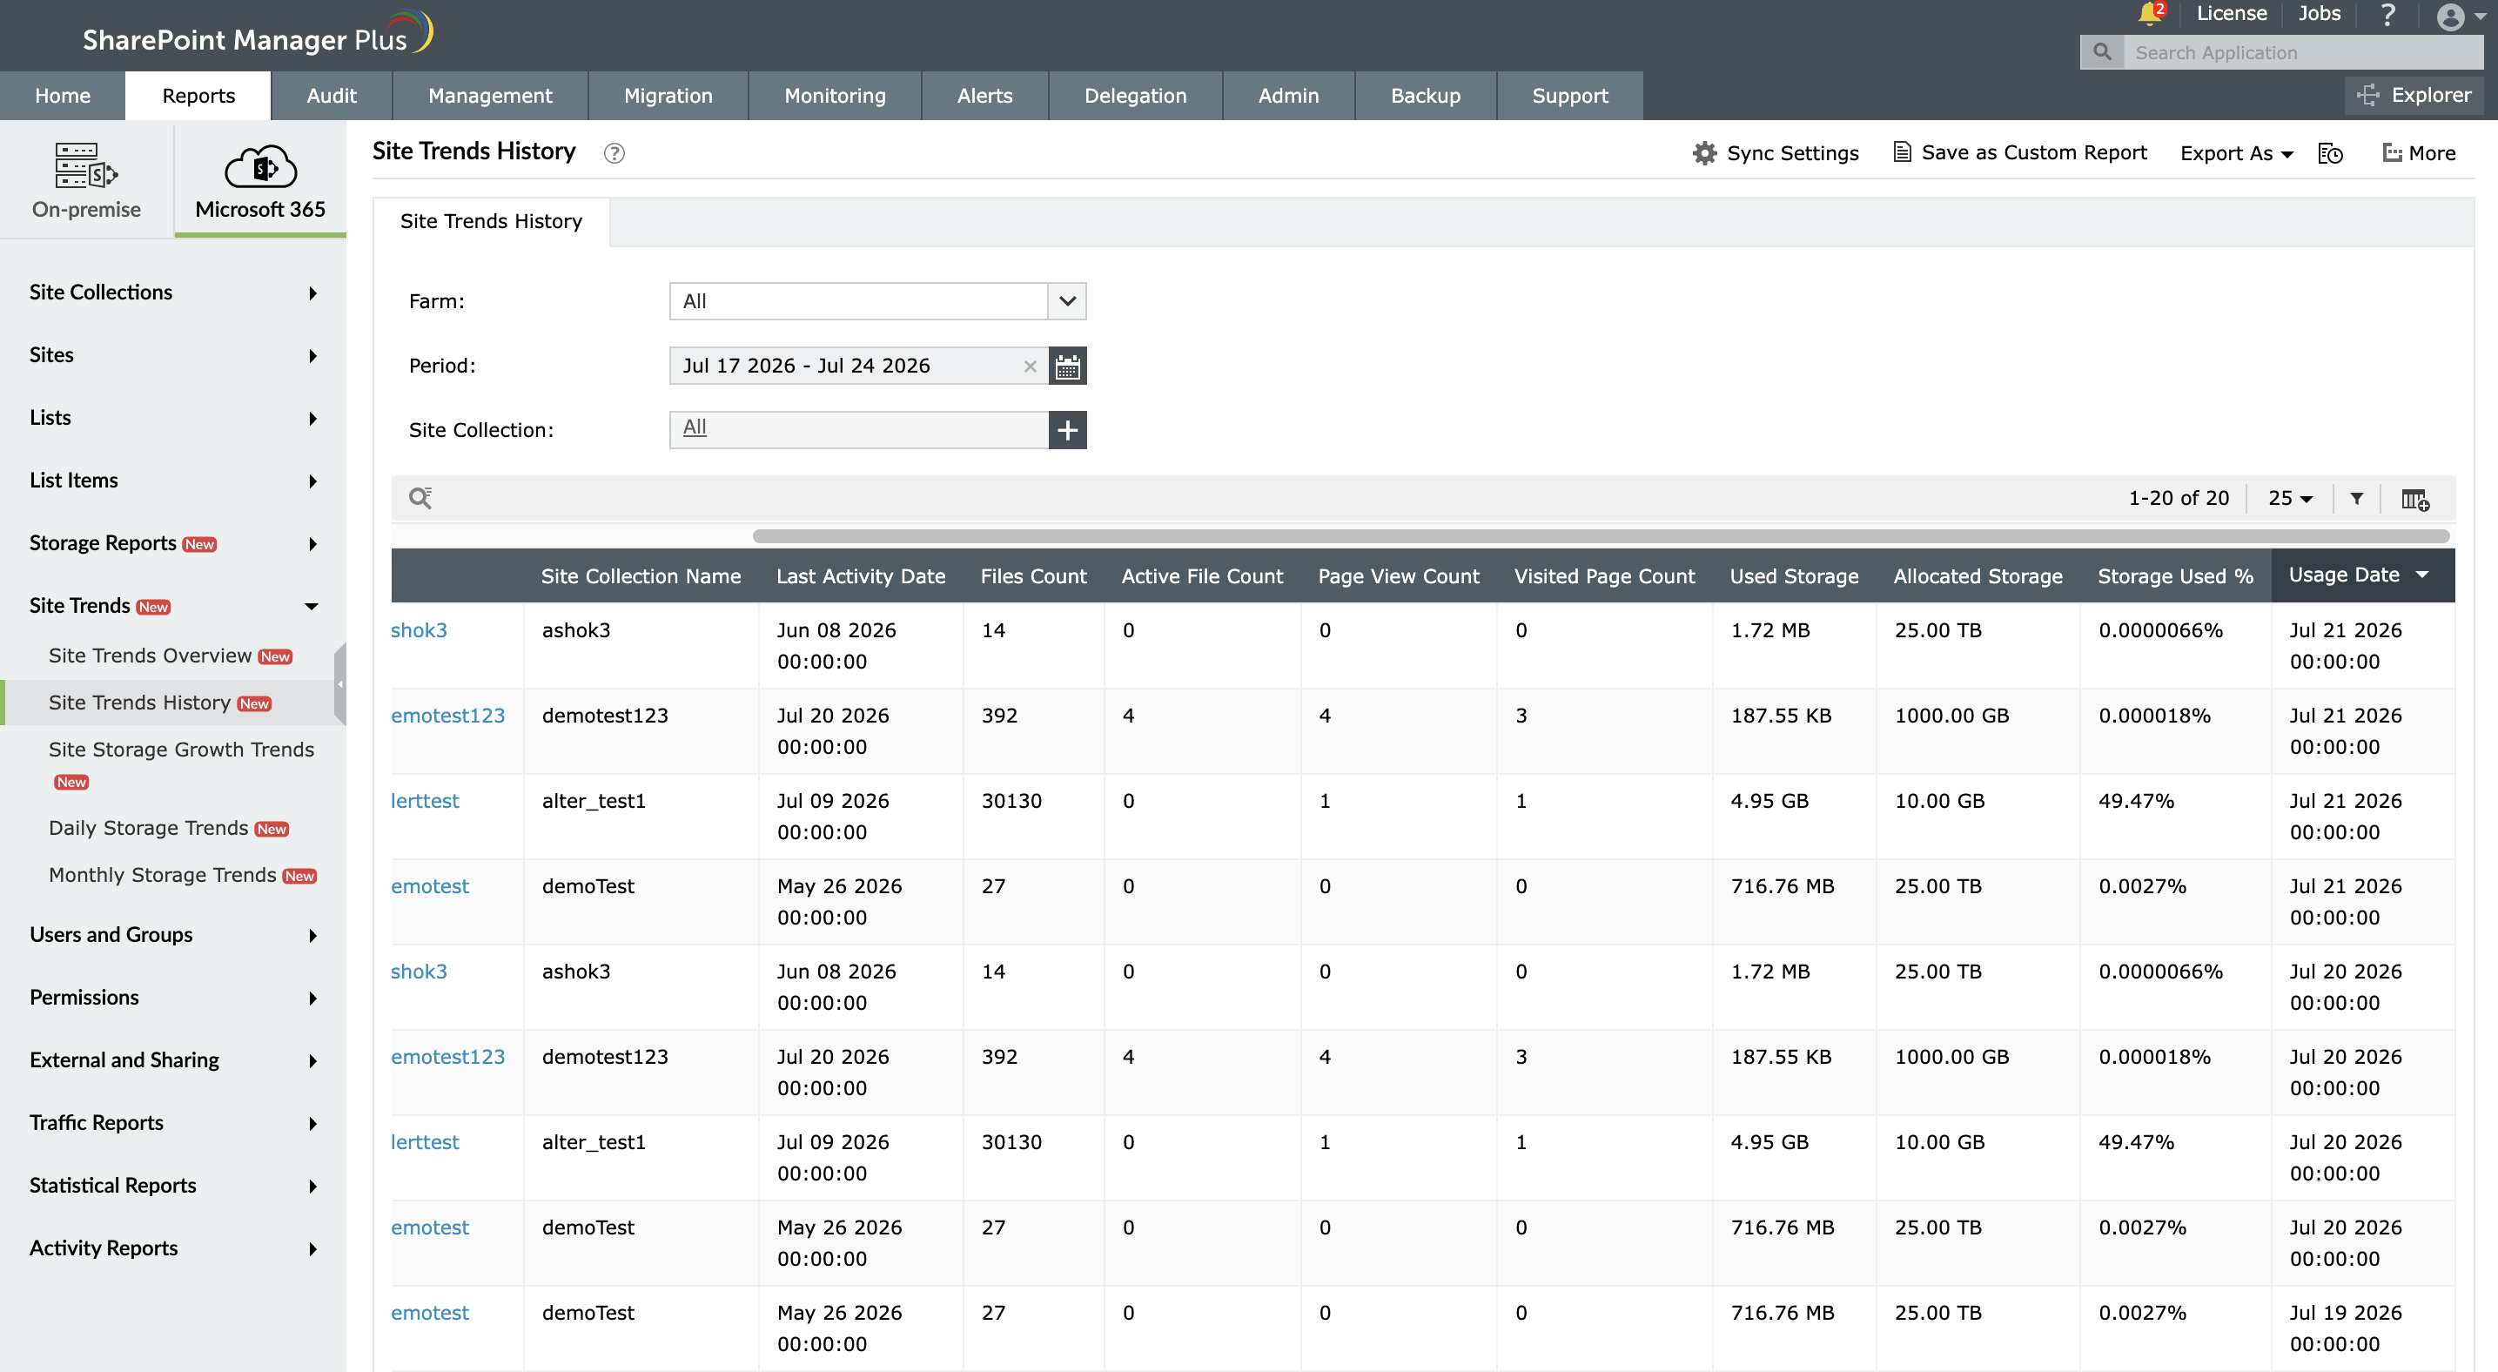This screenshot has height=1372, width=2498.
Task: Collapse the left sidebar handle
Action: pyautogui.click(x=339, y=683)
